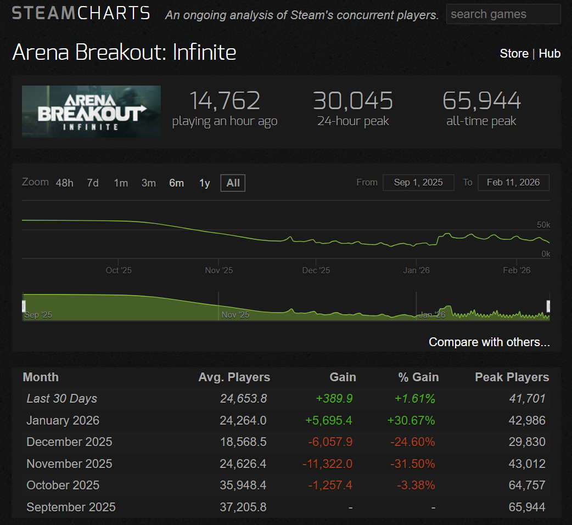The width and height of the screenshot is (572, 525).
Task: Click the STEAMCHARTS logo
Action: click(x=81, y=14)
